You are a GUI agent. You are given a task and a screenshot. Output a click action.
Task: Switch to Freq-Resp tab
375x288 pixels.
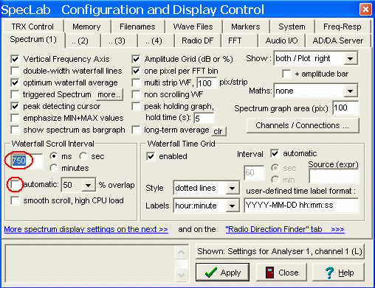click(343, 27)
